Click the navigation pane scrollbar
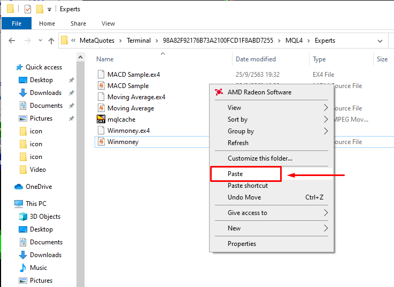394x287 pixels. 80,160
